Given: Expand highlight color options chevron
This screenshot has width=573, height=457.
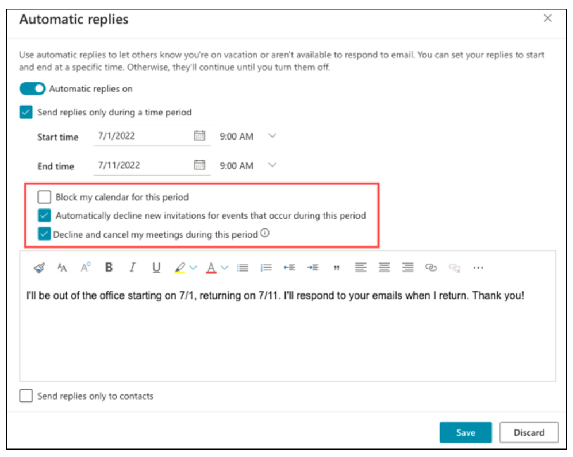Looking at the screenshot, I should pyautogui.click(x=193, y=268).
